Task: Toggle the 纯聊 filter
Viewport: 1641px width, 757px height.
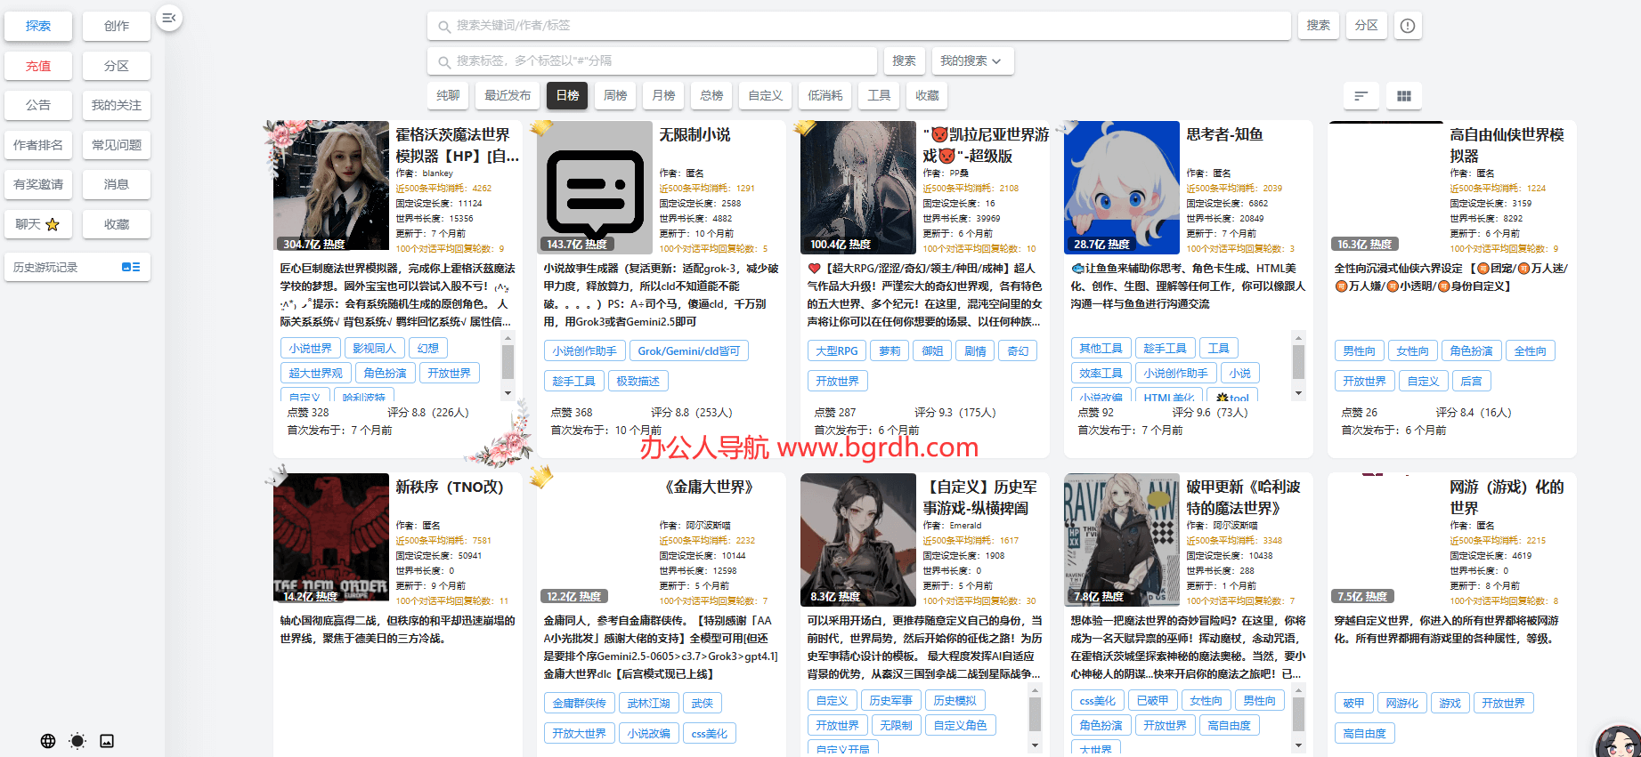Action: click(x=449, y=95)
